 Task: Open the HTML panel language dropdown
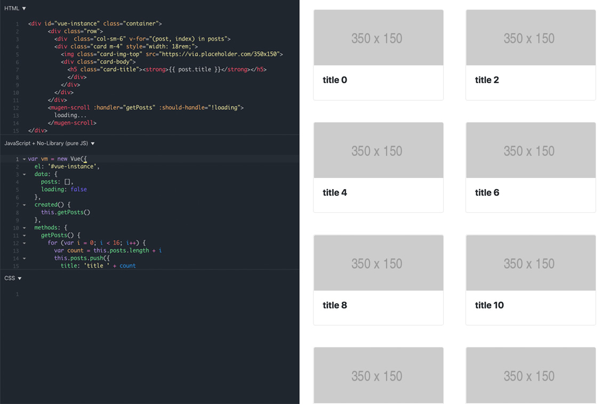pyautogui.click(x=15, y=8)
